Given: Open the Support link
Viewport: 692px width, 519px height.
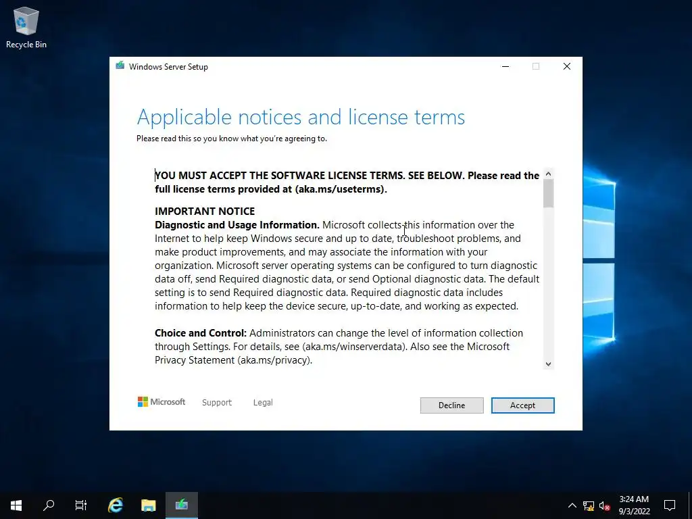Looking at the screenshot, I should point(217,403).
